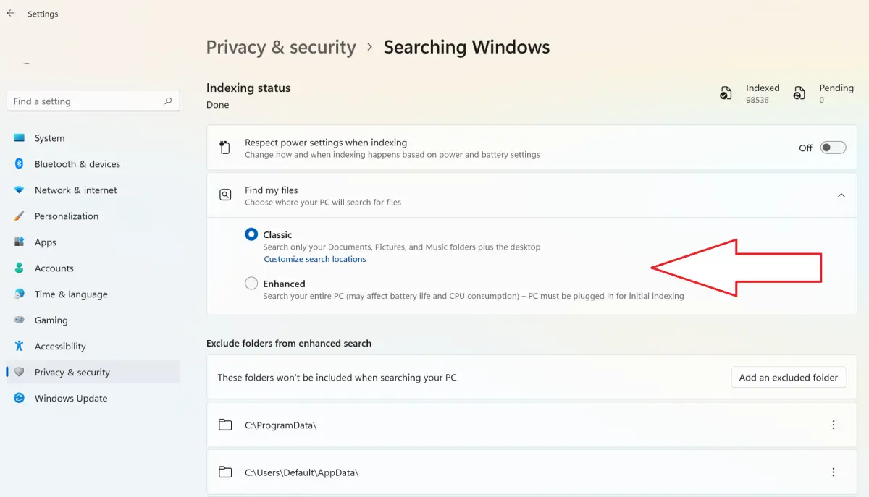Click the Indexed files status icon
This screenshot has width=869, height=497.
coord(726,93)
